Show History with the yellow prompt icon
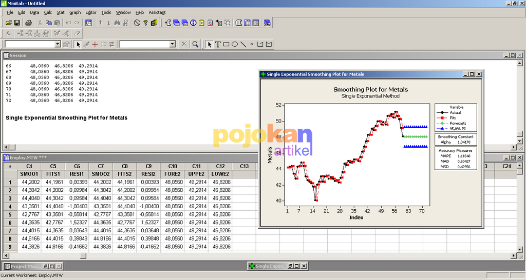The width and height of the screenshot is (526, 280). pyautogui.click(x=201, y=23)
